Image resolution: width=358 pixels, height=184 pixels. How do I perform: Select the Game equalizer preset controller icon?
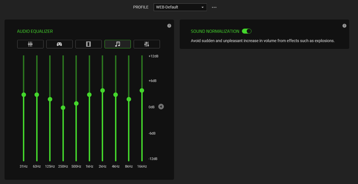click(59, 44)
